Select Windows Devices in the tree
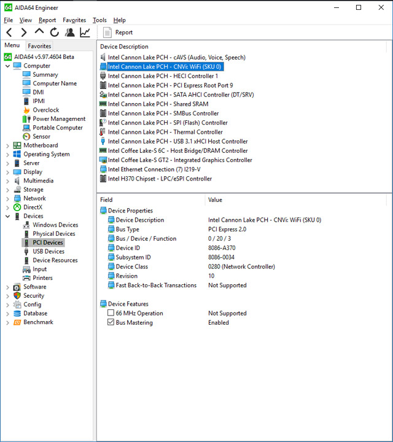 pos(55,225)
